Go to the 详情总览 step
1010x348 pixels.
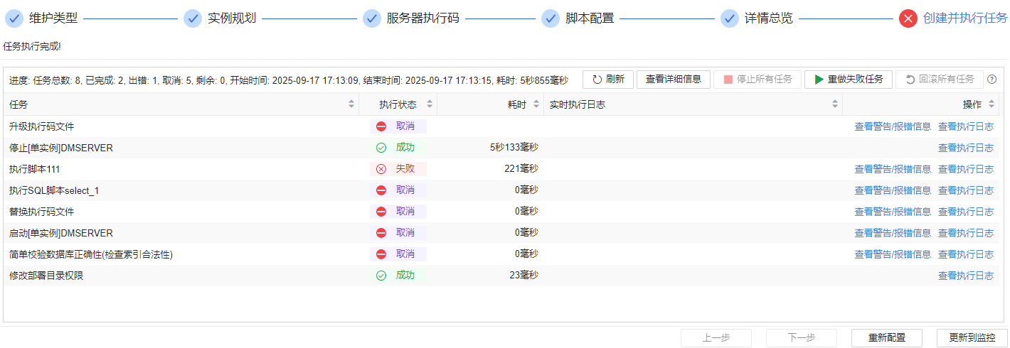pos(769,18)
